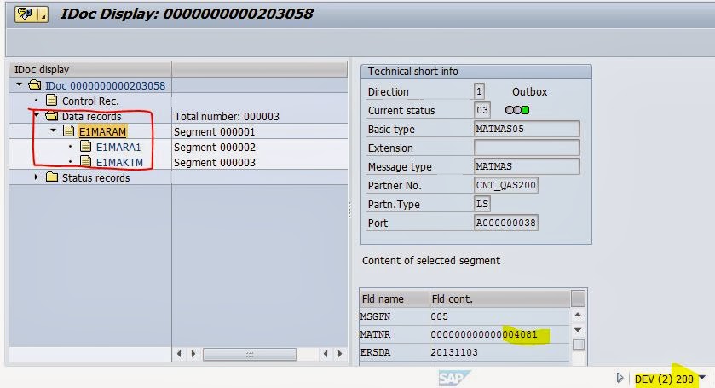Click the Status records folder icon
Image resolution: width=715 pixels, height=388 pixels.
(x=51, y=177)
